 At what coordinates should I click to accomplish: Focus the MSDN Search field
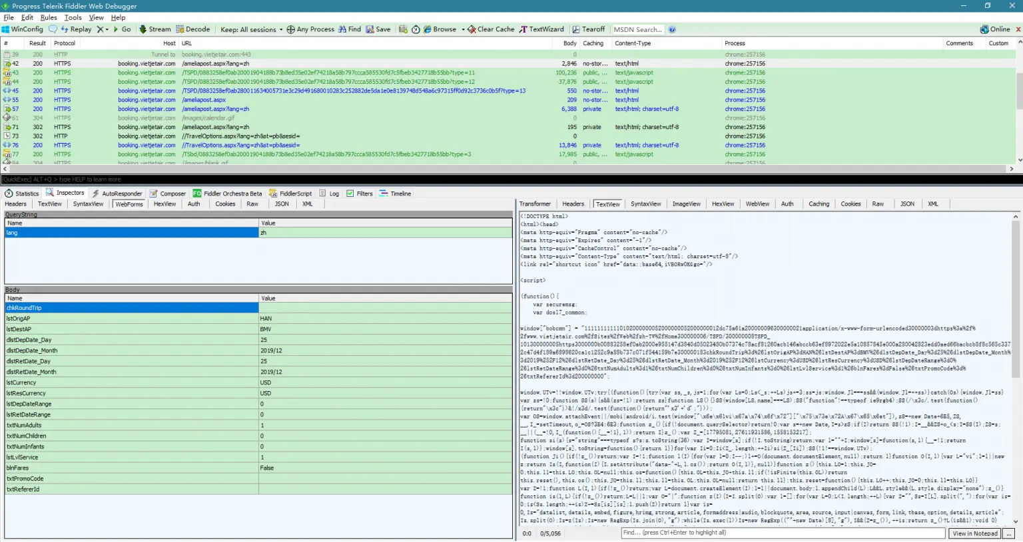638,29
